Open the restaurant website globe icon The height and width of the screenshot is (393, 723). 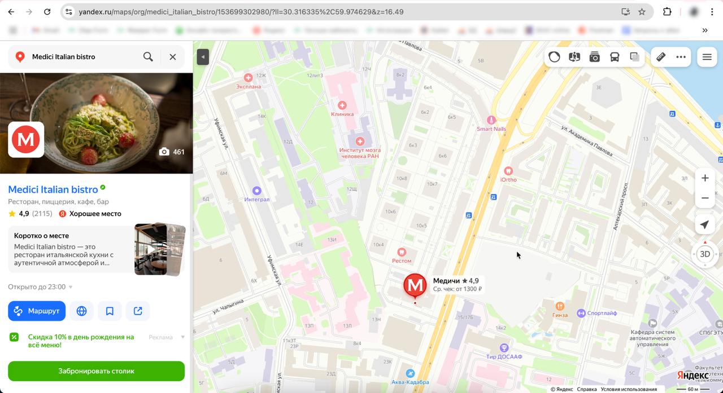point(81,311)
